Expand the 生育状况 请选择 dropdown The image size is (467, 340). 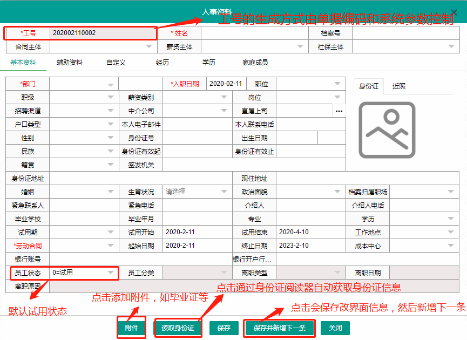click(x=224, y=192)
